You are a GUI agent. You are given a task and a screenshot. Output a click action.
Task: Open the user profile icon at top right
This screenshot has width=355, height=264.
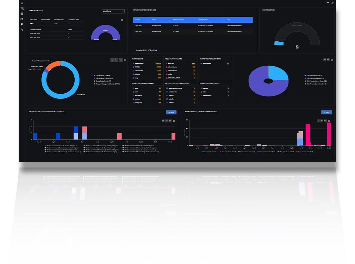point(332,3)
